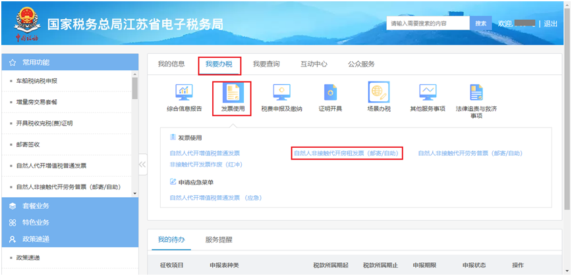Expand the 特色业务 sidebar section
The image size is (572, 276).
pos(70,223)
